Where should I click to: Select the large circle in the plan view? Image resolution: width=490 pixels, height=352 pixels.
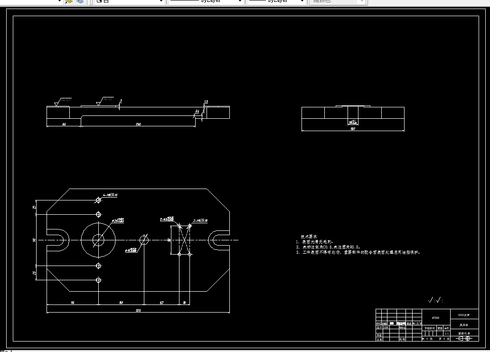(x=98, y=240)
